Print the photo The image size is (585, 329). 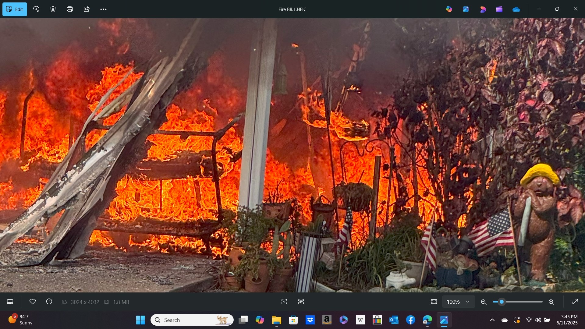[x=70, y=9]
